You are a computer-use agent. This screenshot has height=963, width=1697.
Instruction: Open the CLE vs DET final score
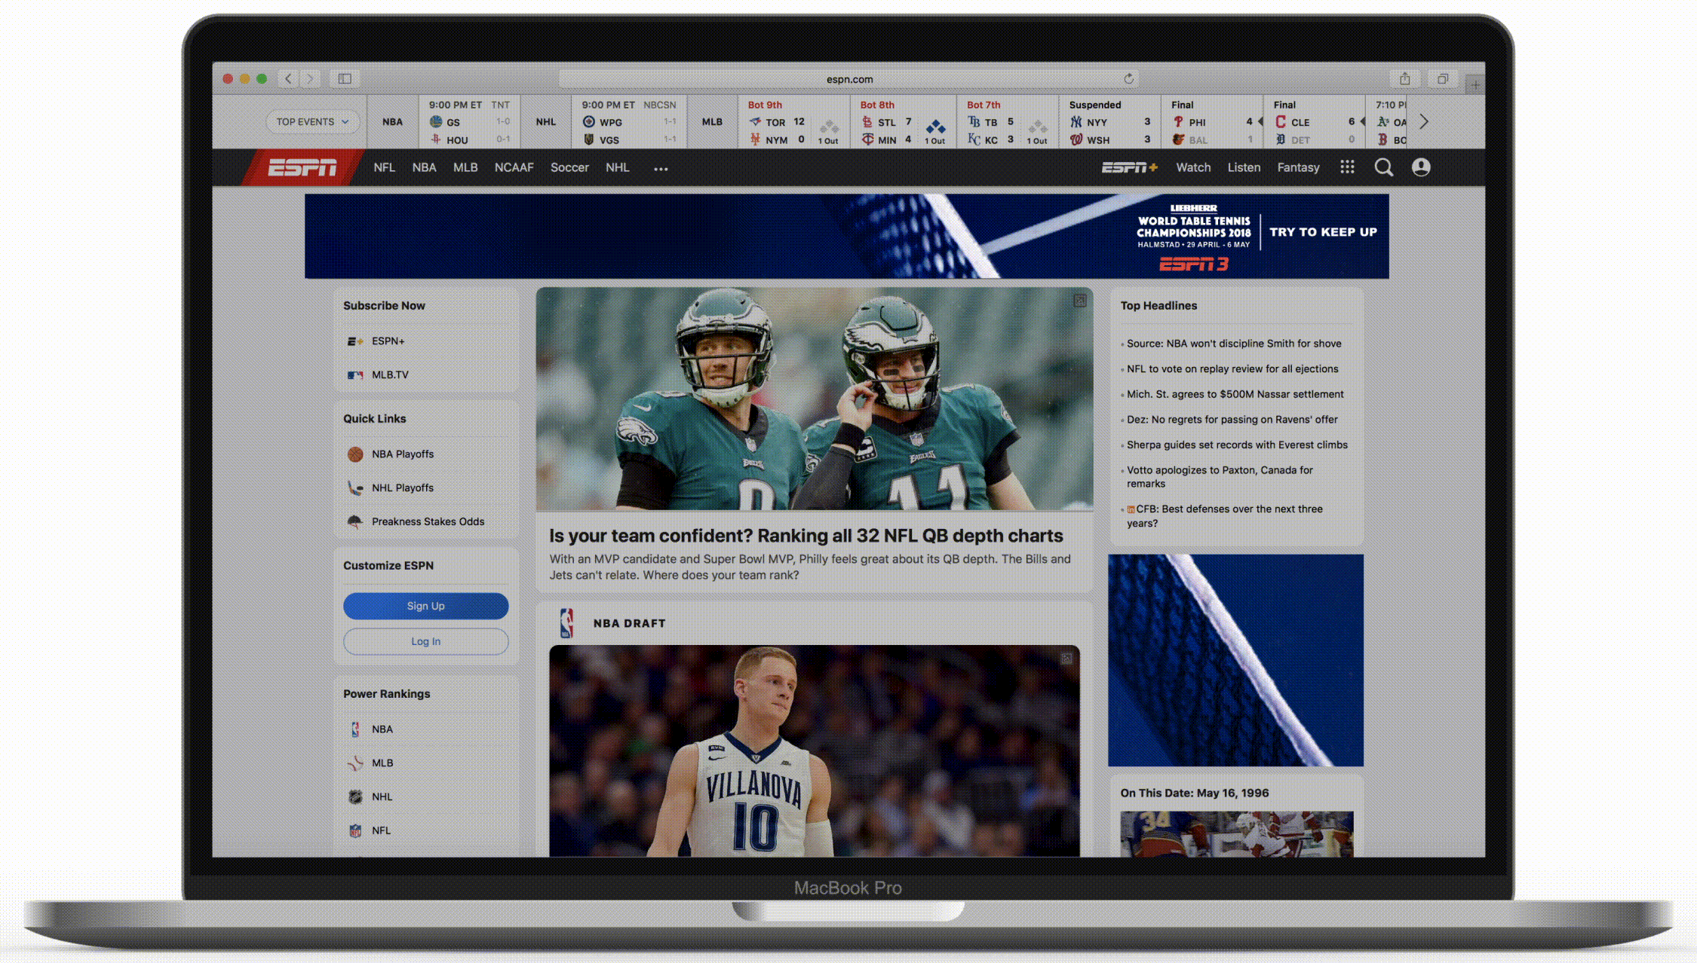(x=1315, y=122)
